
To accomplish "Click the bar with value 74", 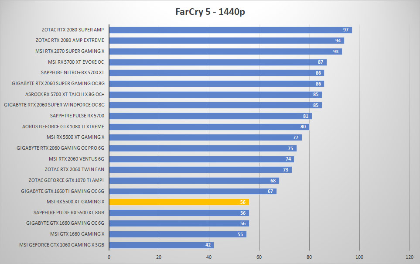I will click(201, 159).
